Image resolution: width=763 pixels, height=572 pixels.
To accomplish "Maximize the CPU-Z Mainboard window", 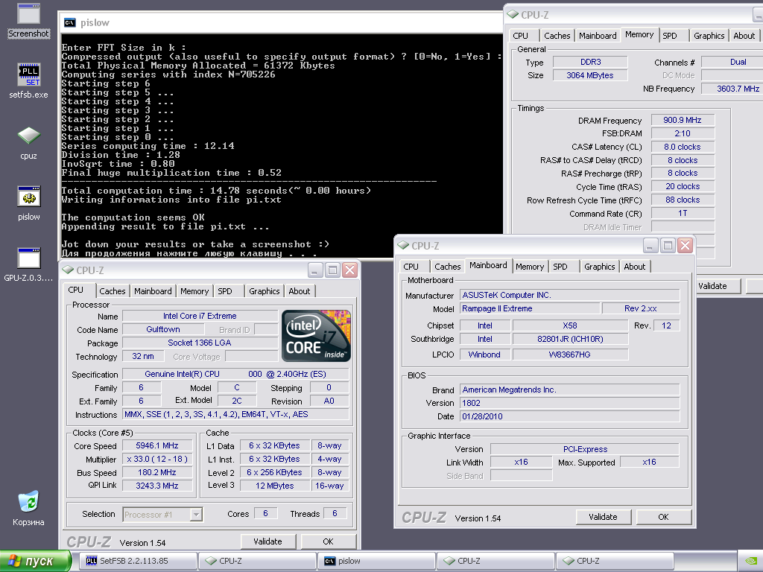I will 668,246.
